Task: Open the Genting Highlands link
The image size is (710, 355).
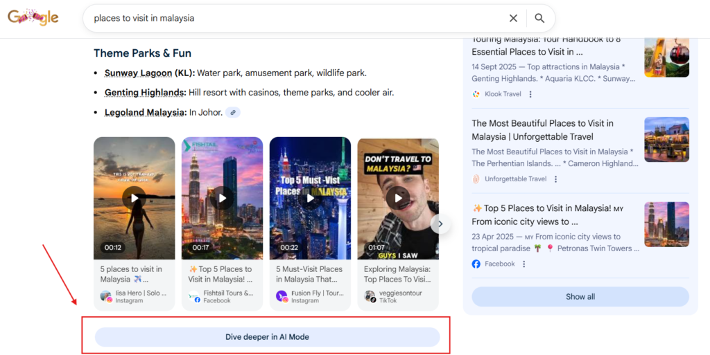Action: tap(145, 93)
